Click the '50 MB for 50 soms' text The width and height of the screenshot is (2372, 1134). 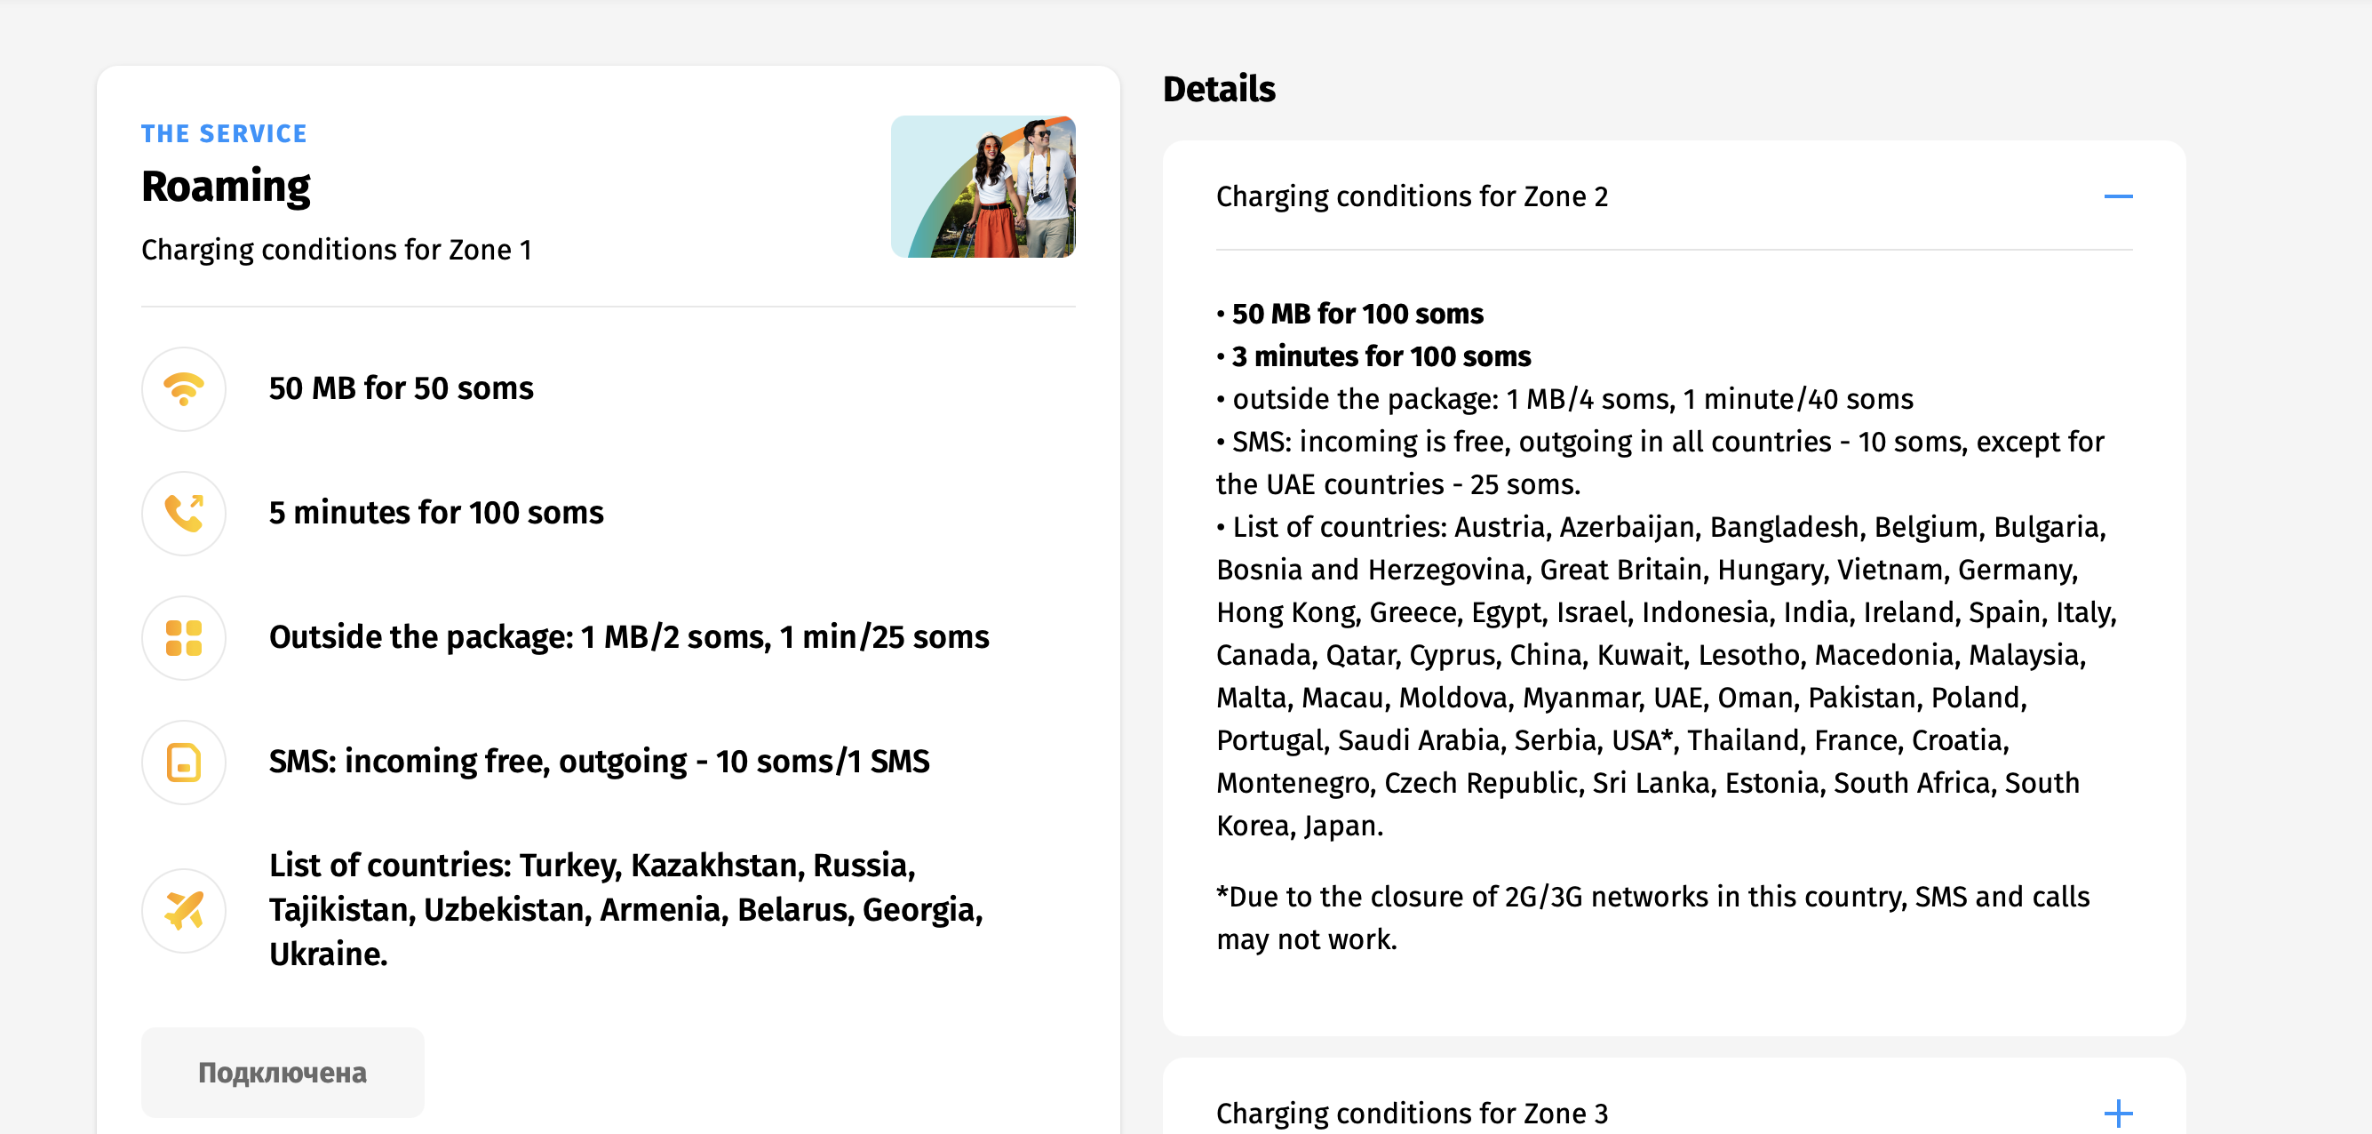tap(401, 388)
